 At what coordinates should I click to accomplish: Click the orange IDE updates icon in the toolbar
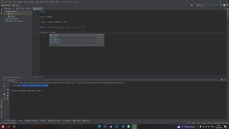pos(224,5)
